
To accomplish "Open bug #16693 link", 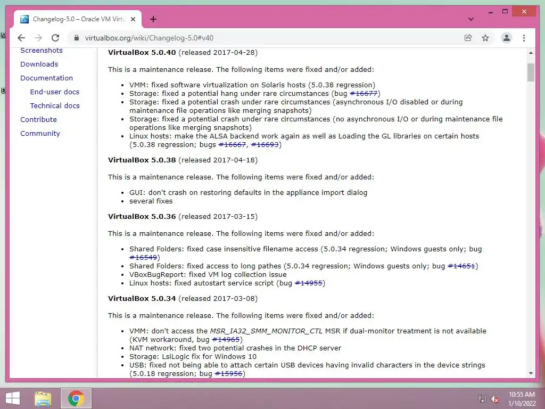I will pos(265,144).
